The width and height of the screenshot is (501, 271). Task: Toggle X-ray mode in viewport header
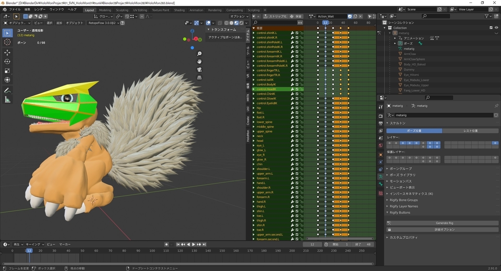(220, 23)
